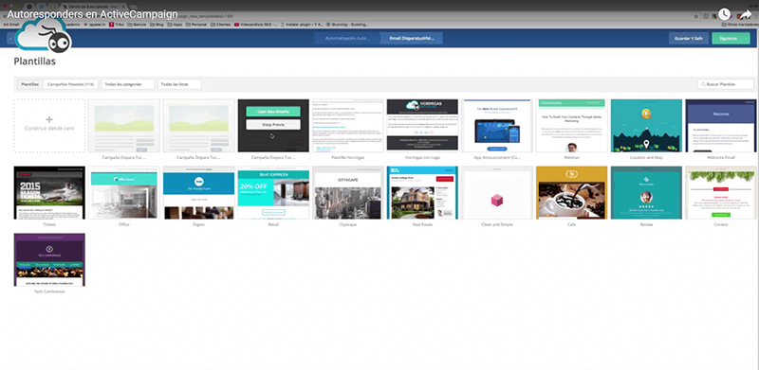Image resolution: width=759 pixels, height=370 pixels.
Task: Select the Digest template thumbnail
Action: pyautogui.click(x=198, y=193)
